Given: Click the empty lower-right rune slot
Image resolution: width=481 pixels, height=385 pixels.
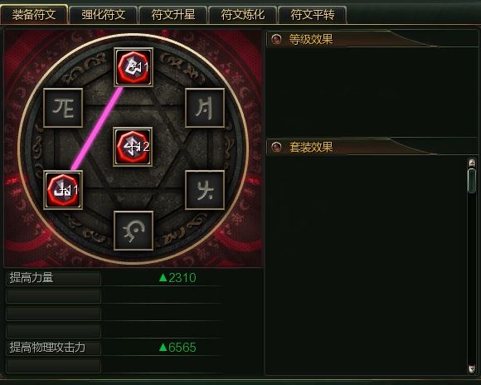Looking at the screenshot, I should [205, 190].
